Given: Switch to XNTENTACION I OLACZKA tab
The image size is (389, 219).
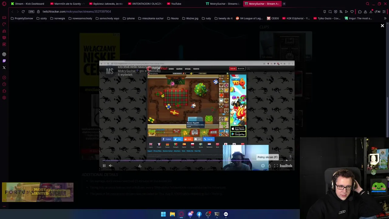Looking at the screenshot, I should click(x=146, y=4).
